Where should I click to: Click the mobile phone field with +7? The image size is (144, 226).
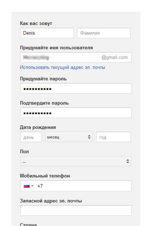pos(76,186)
